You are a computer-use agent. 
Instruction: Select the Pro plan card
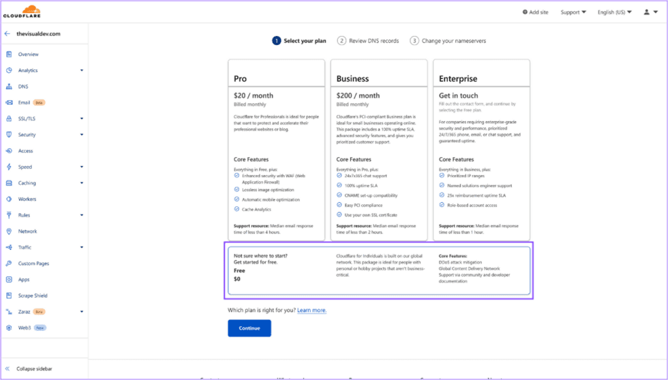pyautogui.click(x=276, y=150)
